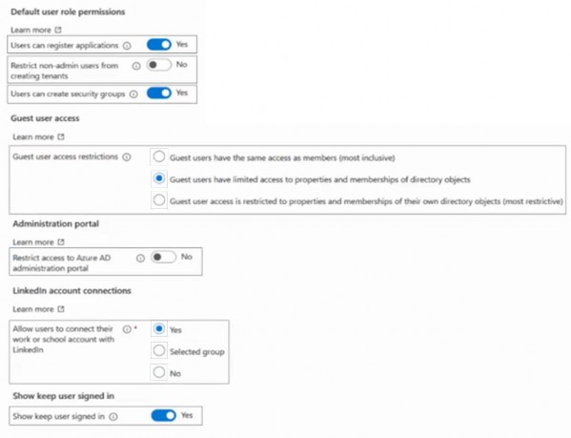Choose Selected group for LinkedIn connections

click(159, 351)
